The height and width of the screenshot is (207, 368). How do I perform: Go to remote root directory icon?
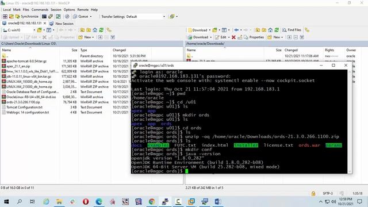coord(264,30)
